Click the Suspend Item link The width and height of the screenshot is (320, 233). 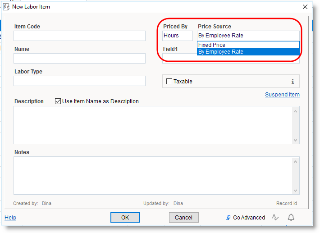(x=282, y=95)
